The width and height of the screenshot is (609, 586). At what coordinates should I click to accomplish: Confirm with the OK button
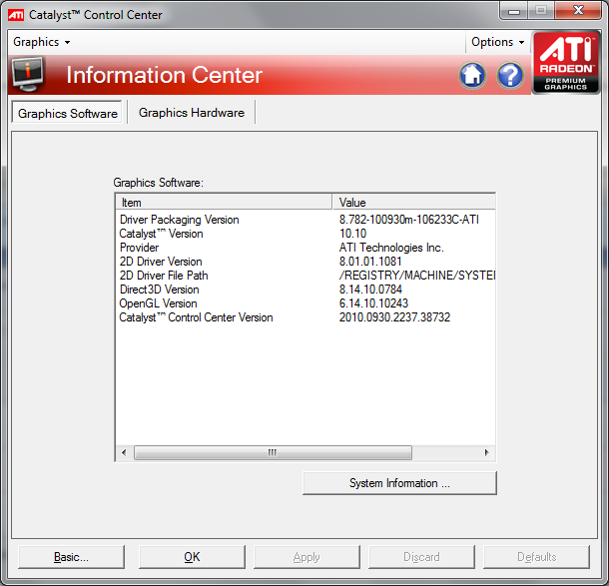click(192, 557)
